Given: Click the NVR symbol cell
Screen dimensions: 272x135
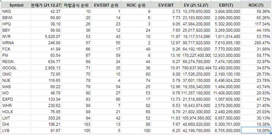Looking at the screenshot, I should tap(16, 37).
